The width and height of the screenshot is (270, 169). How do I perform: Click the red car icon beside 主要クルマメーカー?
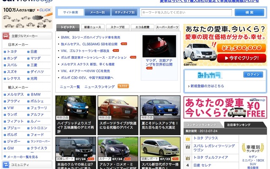[x=6, y=36]
